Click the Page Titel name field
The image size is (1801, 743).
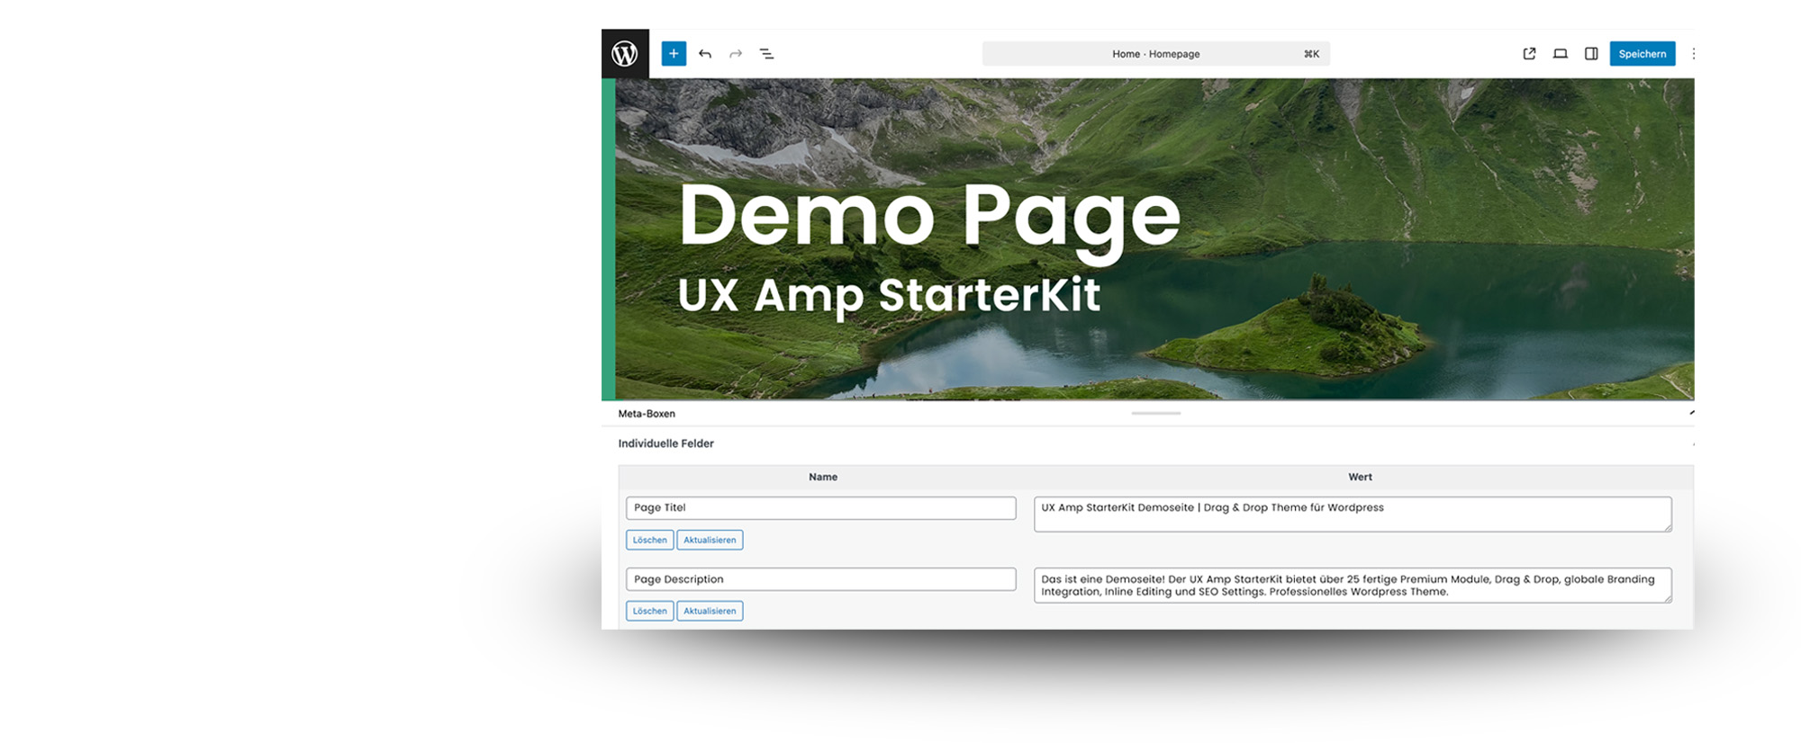point(820,508)
